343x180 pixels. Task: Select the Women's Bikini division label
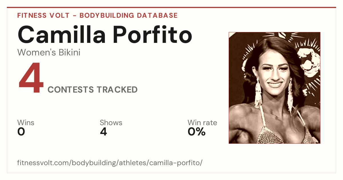coord(49,53)
